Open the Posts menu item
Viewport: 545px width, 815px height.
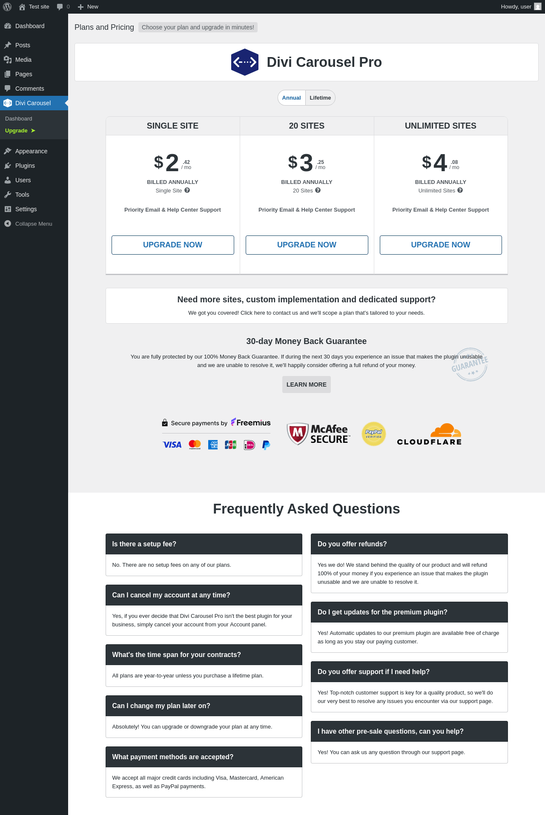tap(34, 45)
